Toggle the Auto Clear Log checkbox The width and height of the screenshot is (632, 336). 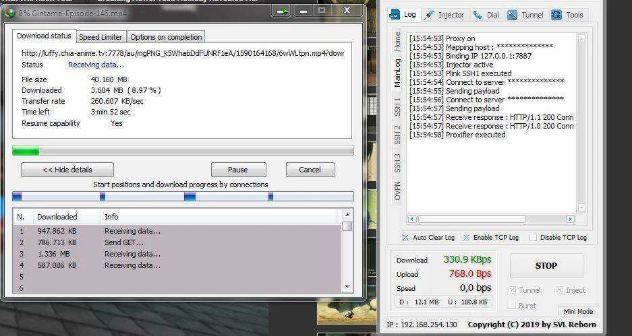click(406, 238)
